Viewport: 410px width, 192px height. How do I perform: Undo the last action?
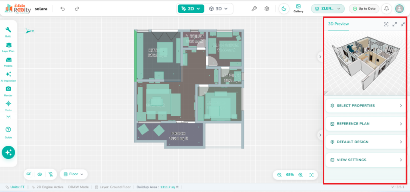coord(62,9)
